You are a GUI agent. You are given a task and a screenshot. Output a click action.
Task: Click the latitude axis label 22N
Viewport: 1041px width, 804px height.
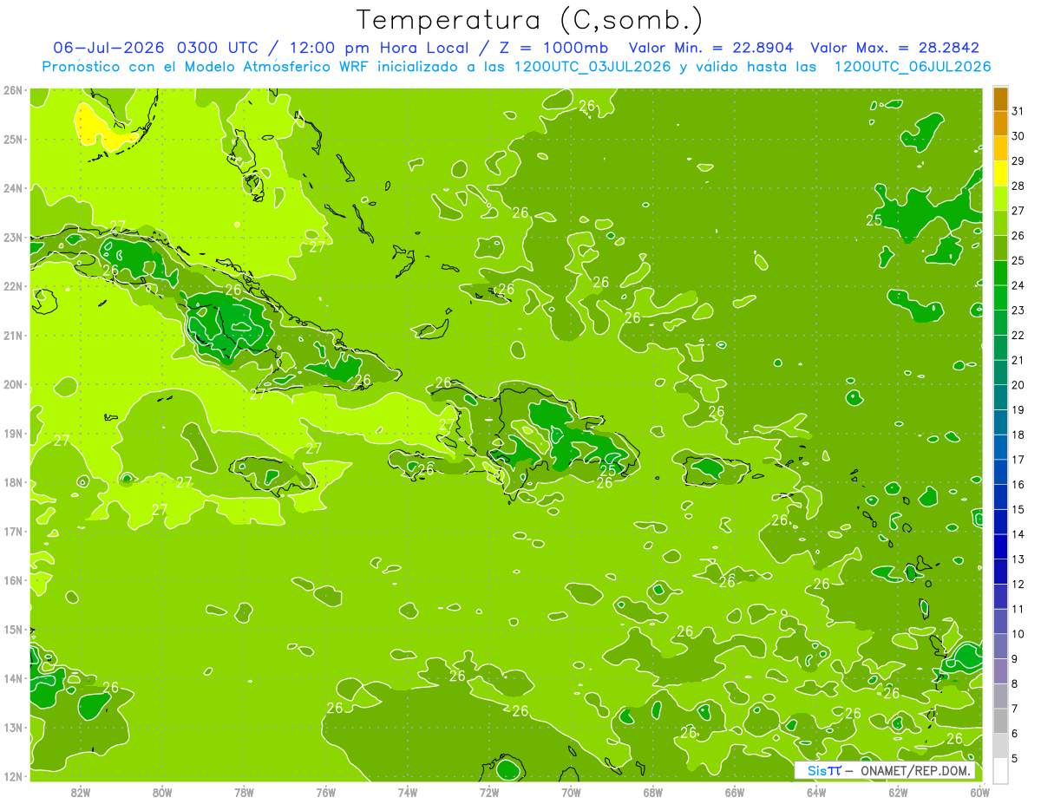(13, 285)
